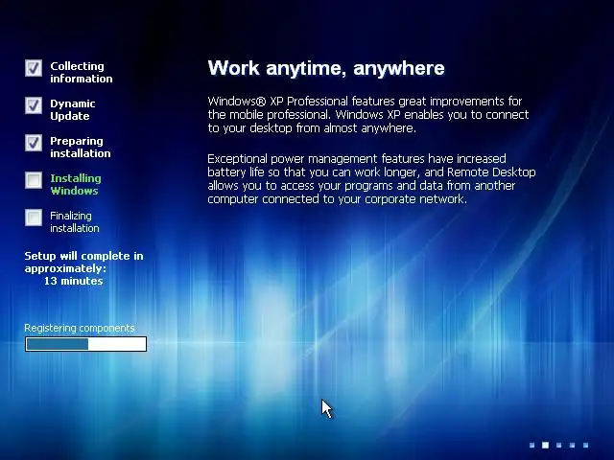Click the 'Collecting information' step label
Screen dimensions: 614x460
[x=81, y=73]
